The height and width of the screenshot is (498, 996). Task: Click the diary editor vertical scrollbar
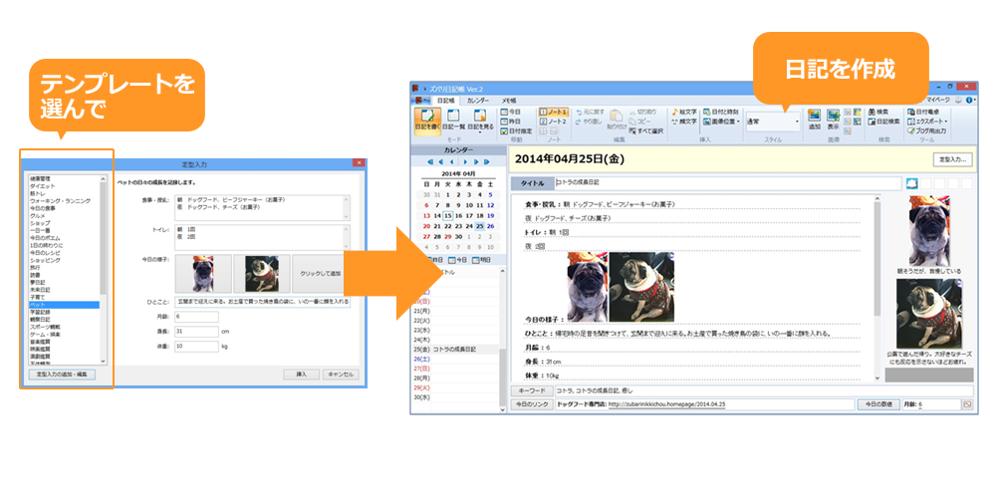(x=877, y=287)
